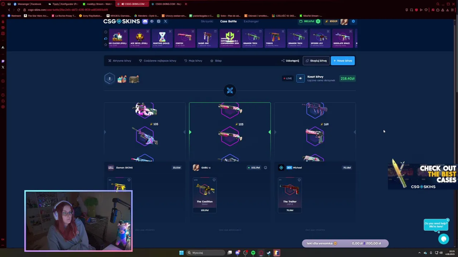
Task: Go back with the browser back arrow
Action: tap(9, 10)
